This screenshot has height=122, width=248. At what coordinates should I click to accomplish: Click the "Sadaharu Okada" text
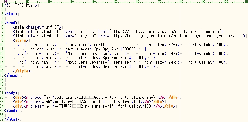click(x=70, y=97)
